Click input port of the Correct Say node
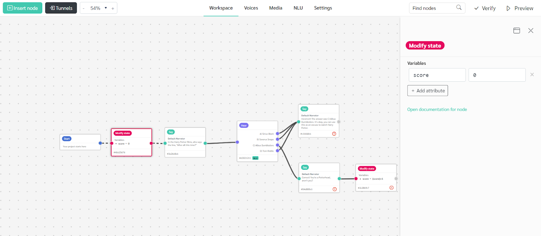 pyautogui.click(x=299, y=179)
